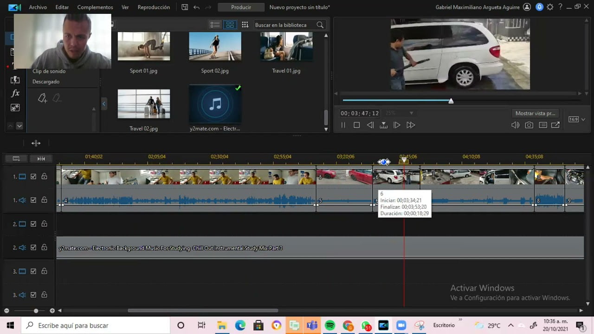Toggle the video track 3 checkbox
The height and width of the screenshot is (334, 594).
(33, 271)
